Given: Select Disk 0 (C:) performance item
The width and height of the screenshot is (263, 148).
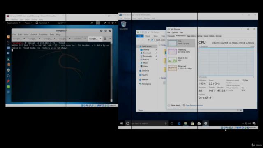Looking at the screenshot, I should (x=181, y=59).
